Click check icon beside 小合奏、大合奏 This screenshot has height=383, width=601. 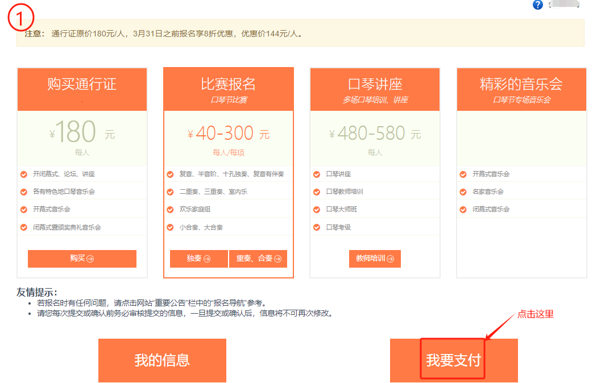pos(170,227)
